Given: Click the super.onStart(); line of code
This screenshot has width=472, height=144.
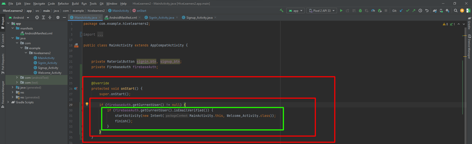Looking at the screenshot, I should point(115,94).
